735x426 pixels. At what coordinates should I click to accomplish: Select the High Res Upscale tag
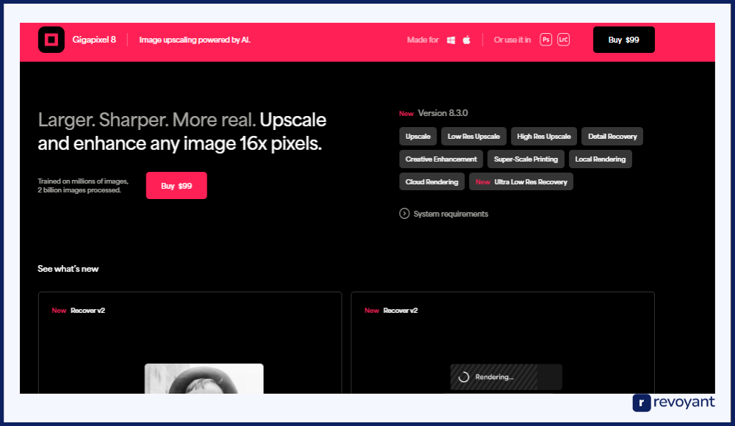(x=544, y=137)
